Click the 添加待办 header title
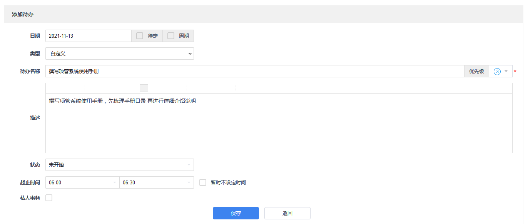Image resolution: width=528 pixels, height=224 pixels. pyautogui.click(x=22, y=14)
